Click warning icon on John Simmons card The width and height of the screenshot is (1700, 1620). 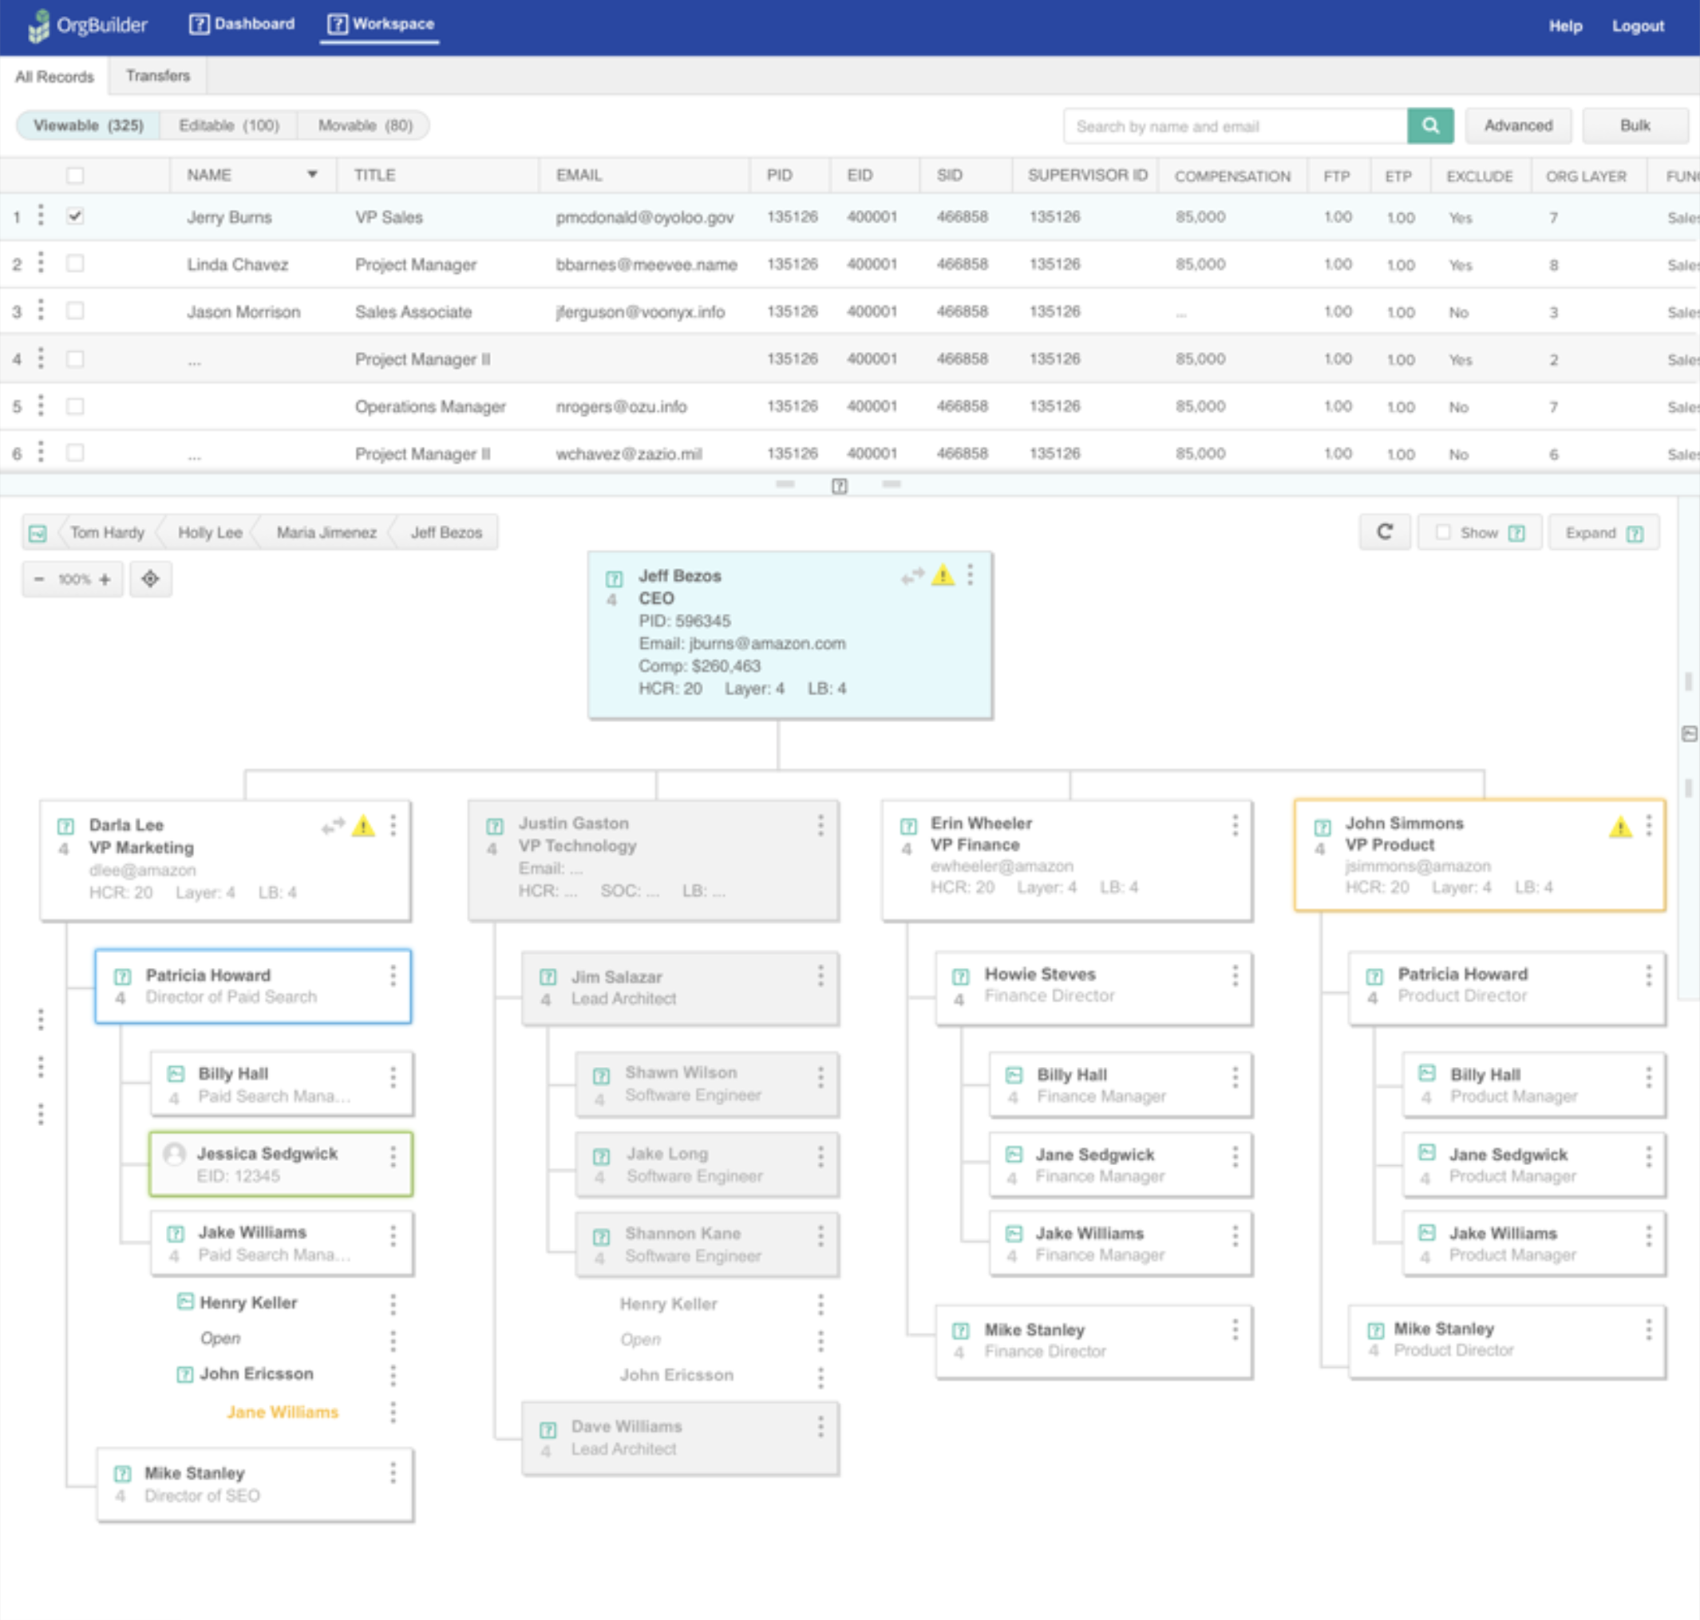[1620, 828]
